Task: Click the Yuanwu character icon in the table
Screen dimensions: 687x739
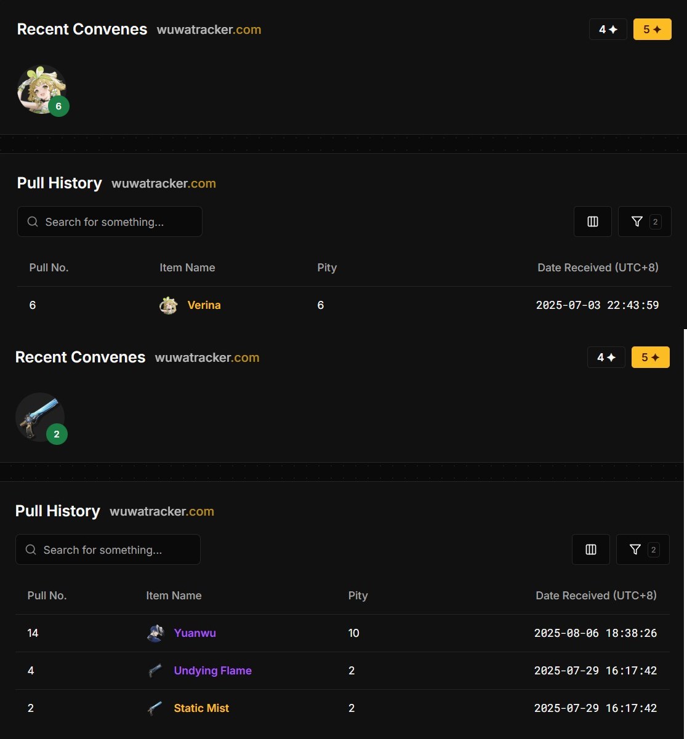Action: point(155,633)
